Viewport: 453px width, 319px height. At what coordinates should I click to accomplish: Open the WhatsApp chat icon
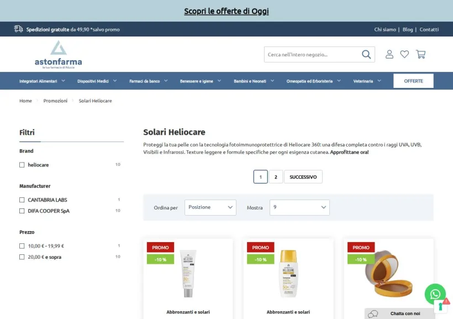435,294
